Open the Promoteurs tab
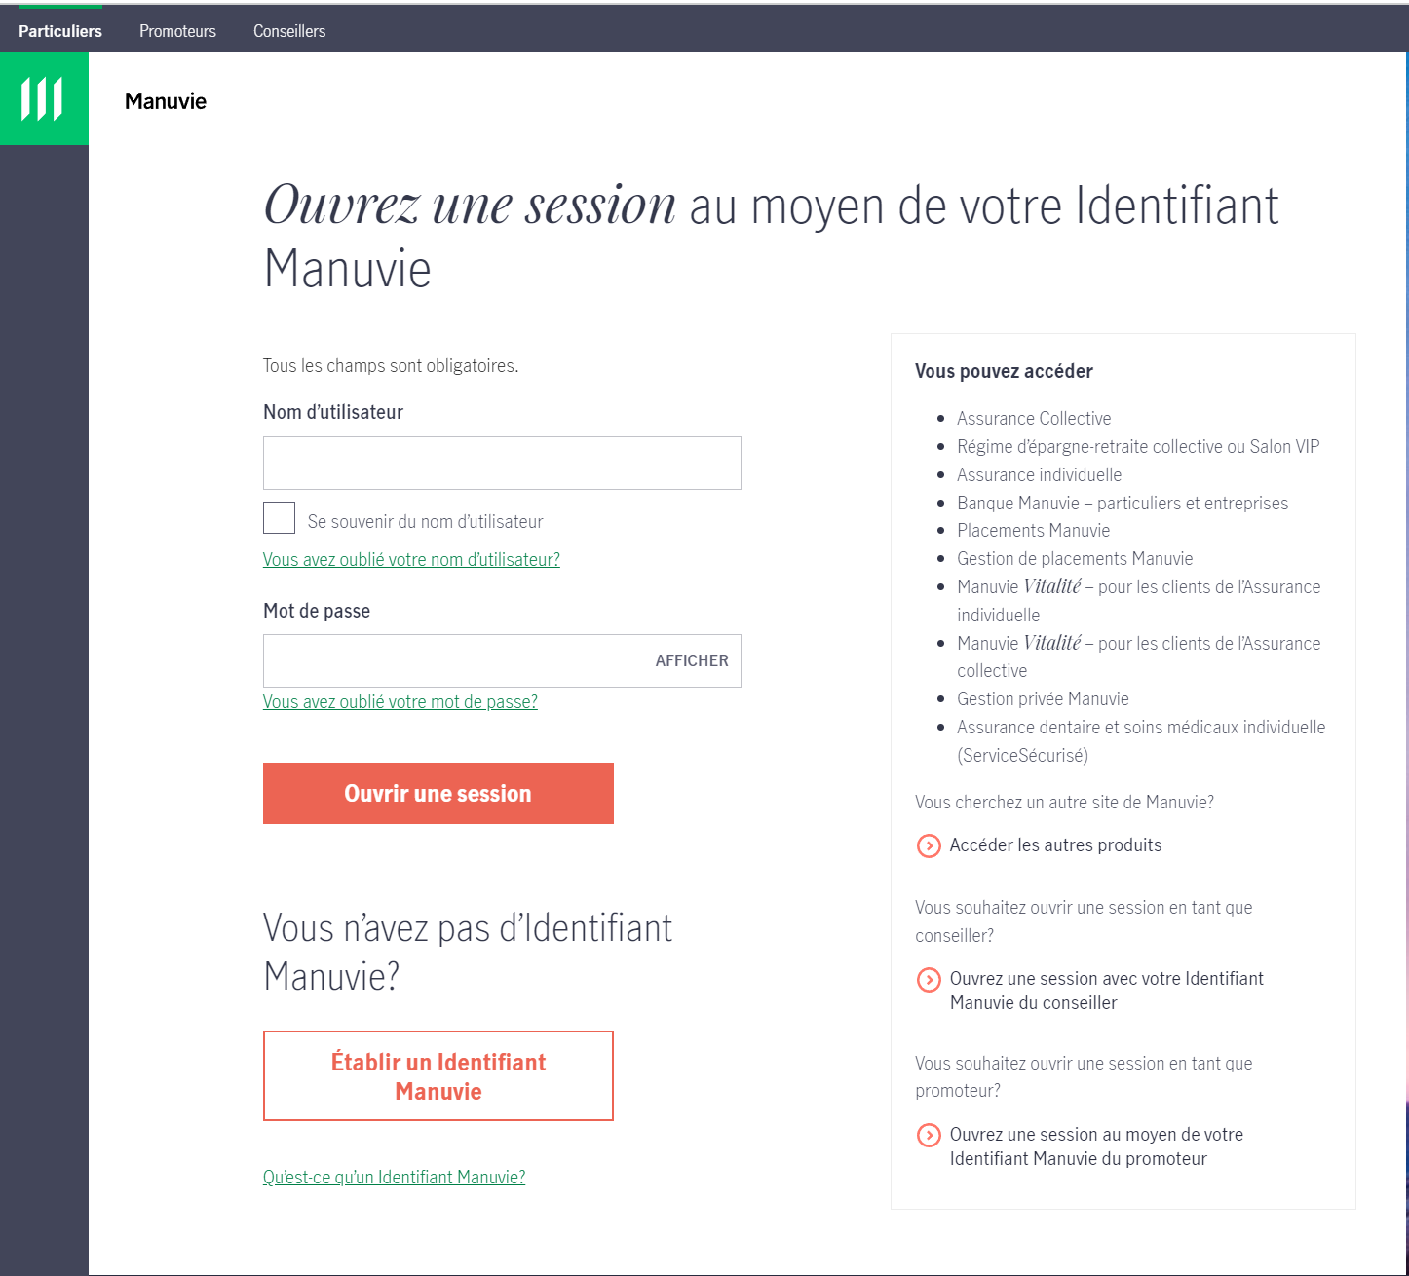This screenshot has height=1276, width=1409. [177, 31]
